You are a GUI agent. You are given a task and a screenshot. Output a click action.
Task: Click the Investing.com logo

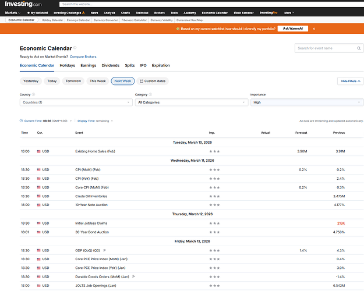[23, 4]
